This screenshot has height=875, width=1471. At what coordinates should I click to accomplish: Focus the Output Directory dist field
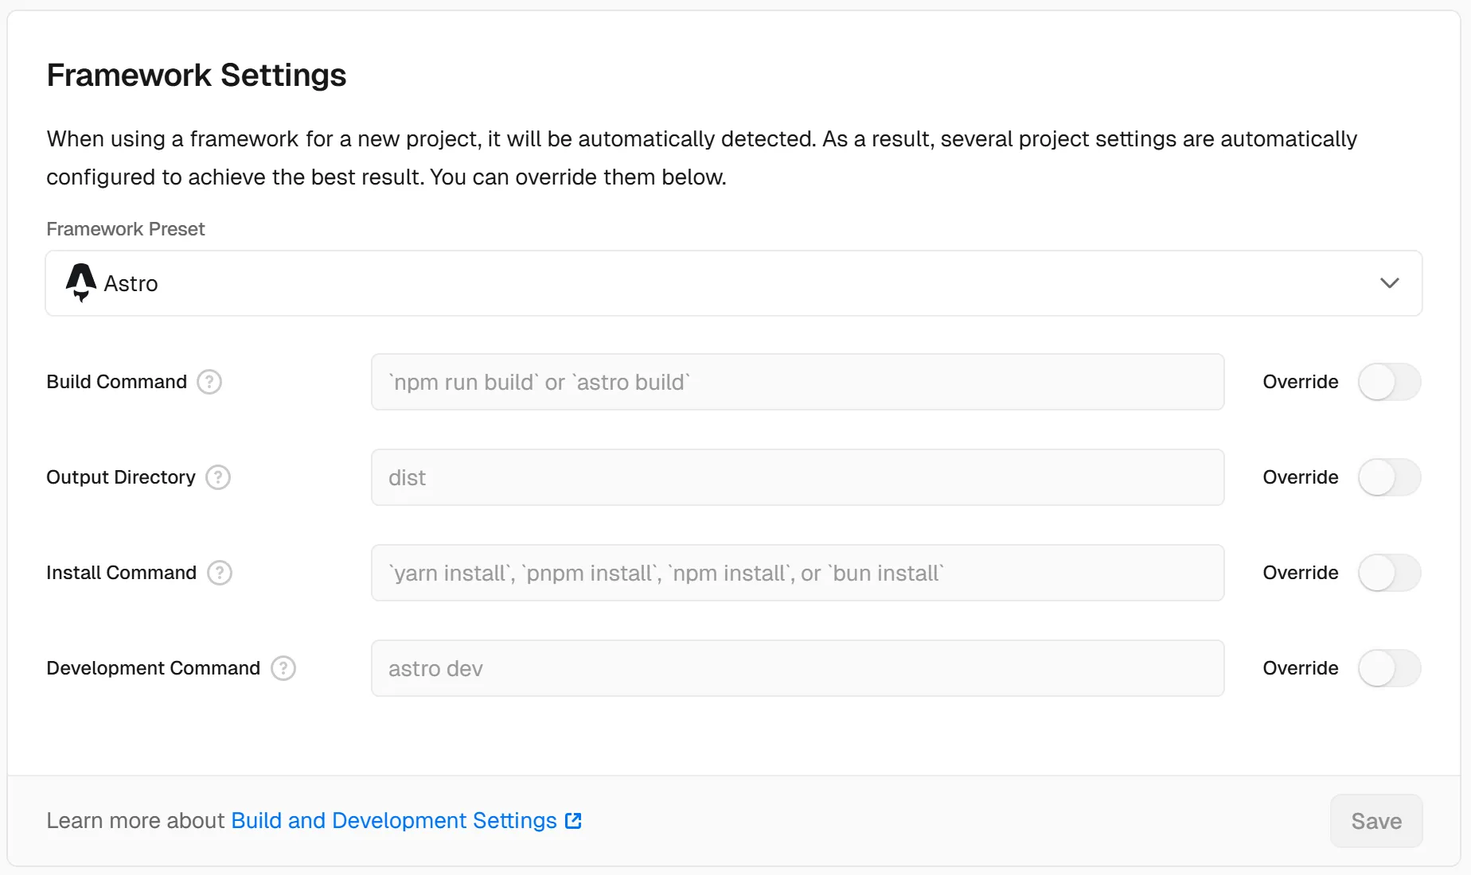tap(797, 477)
